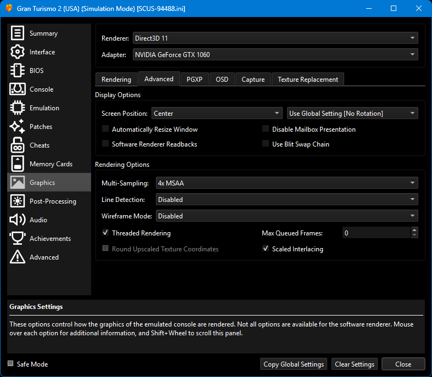Click the Copy Global Settings button

[x=294, y=364]
